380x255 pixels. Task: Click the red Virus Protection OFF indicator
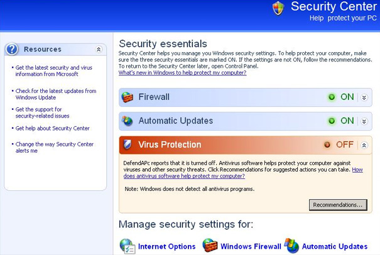click(327, 144)
